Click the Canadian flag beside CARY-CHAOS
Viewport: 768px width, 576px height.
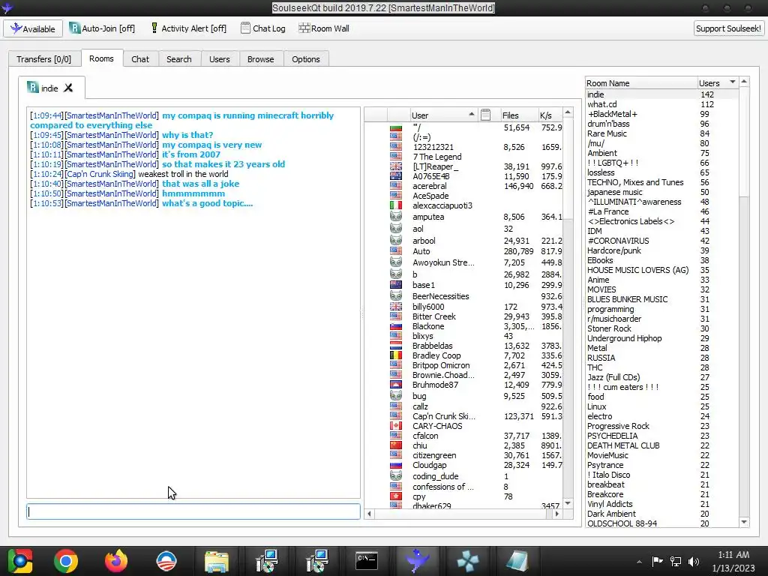[x=396, y=426]
